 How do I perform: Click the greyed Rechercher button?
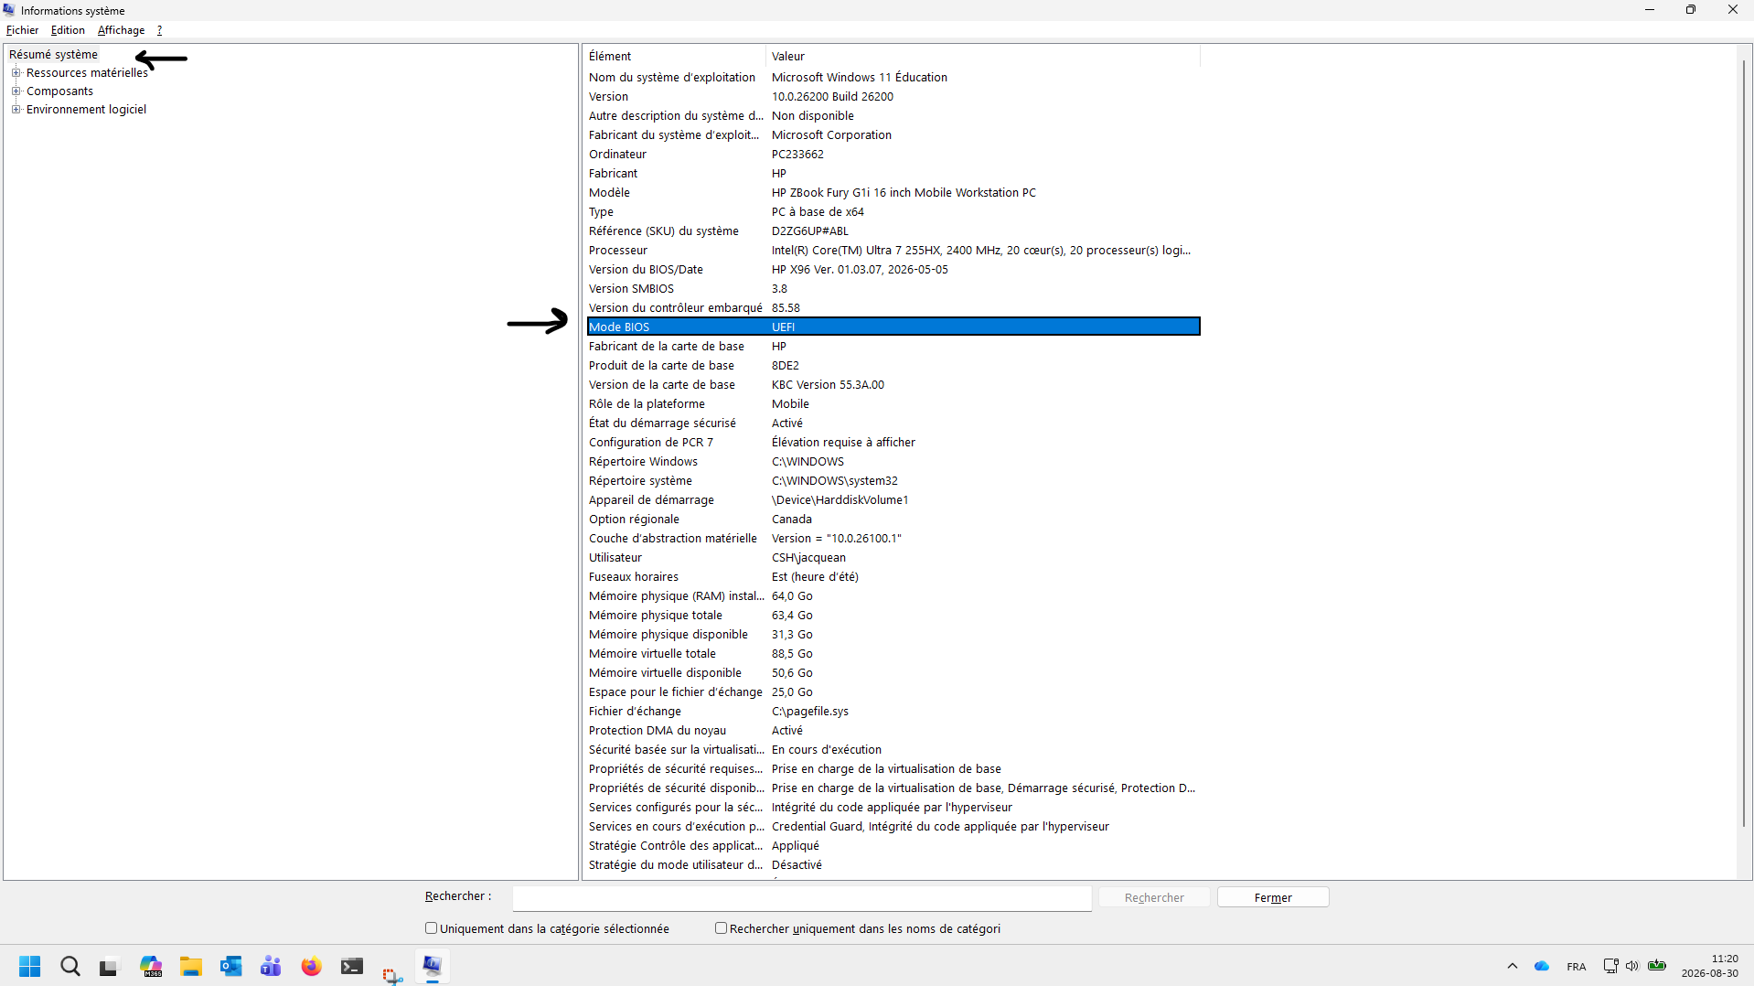click(x=1154, y=897)
